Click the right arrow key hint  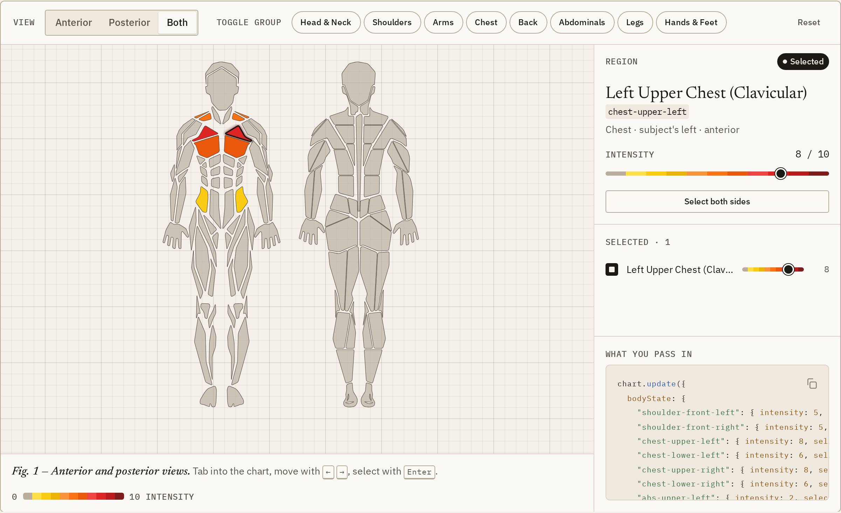point(342,472)
